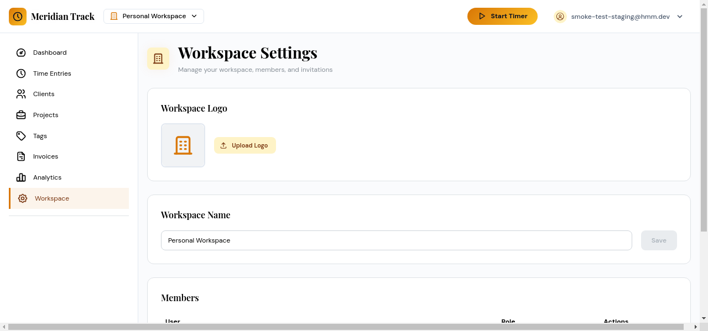Navigate to Invoices in the sidebar menu
Viewport: 708px width, 331px height.
[45, 156]
